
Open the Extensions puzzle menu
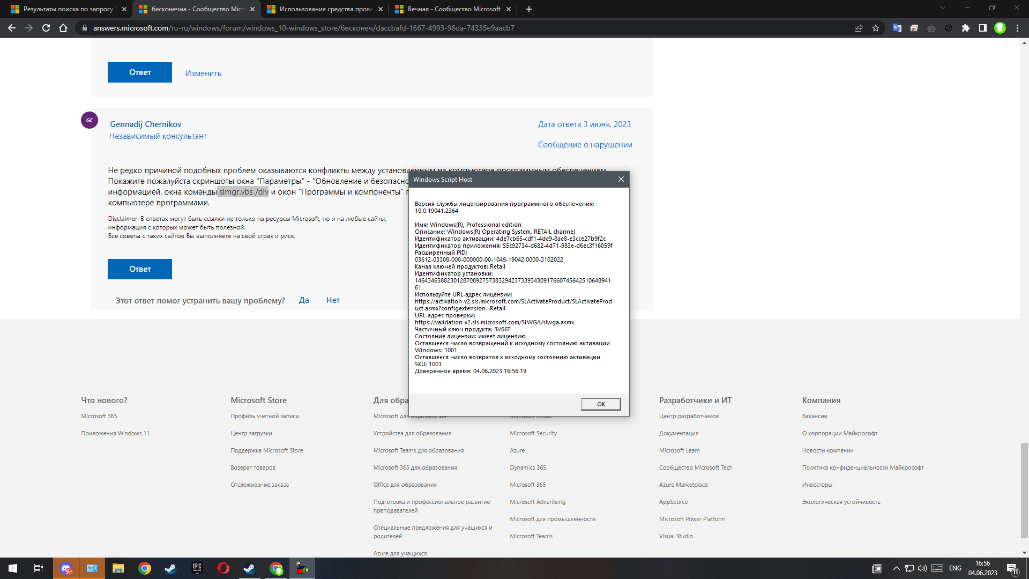tap(966, 28)
